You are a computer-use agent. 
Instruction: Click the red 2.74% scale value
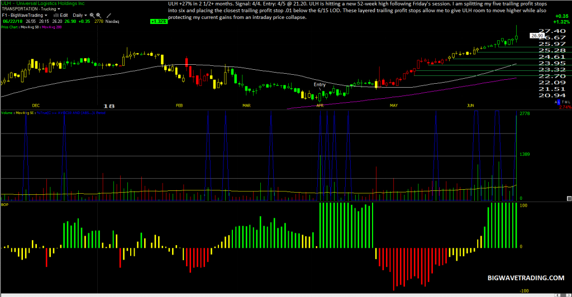(565, 107)
